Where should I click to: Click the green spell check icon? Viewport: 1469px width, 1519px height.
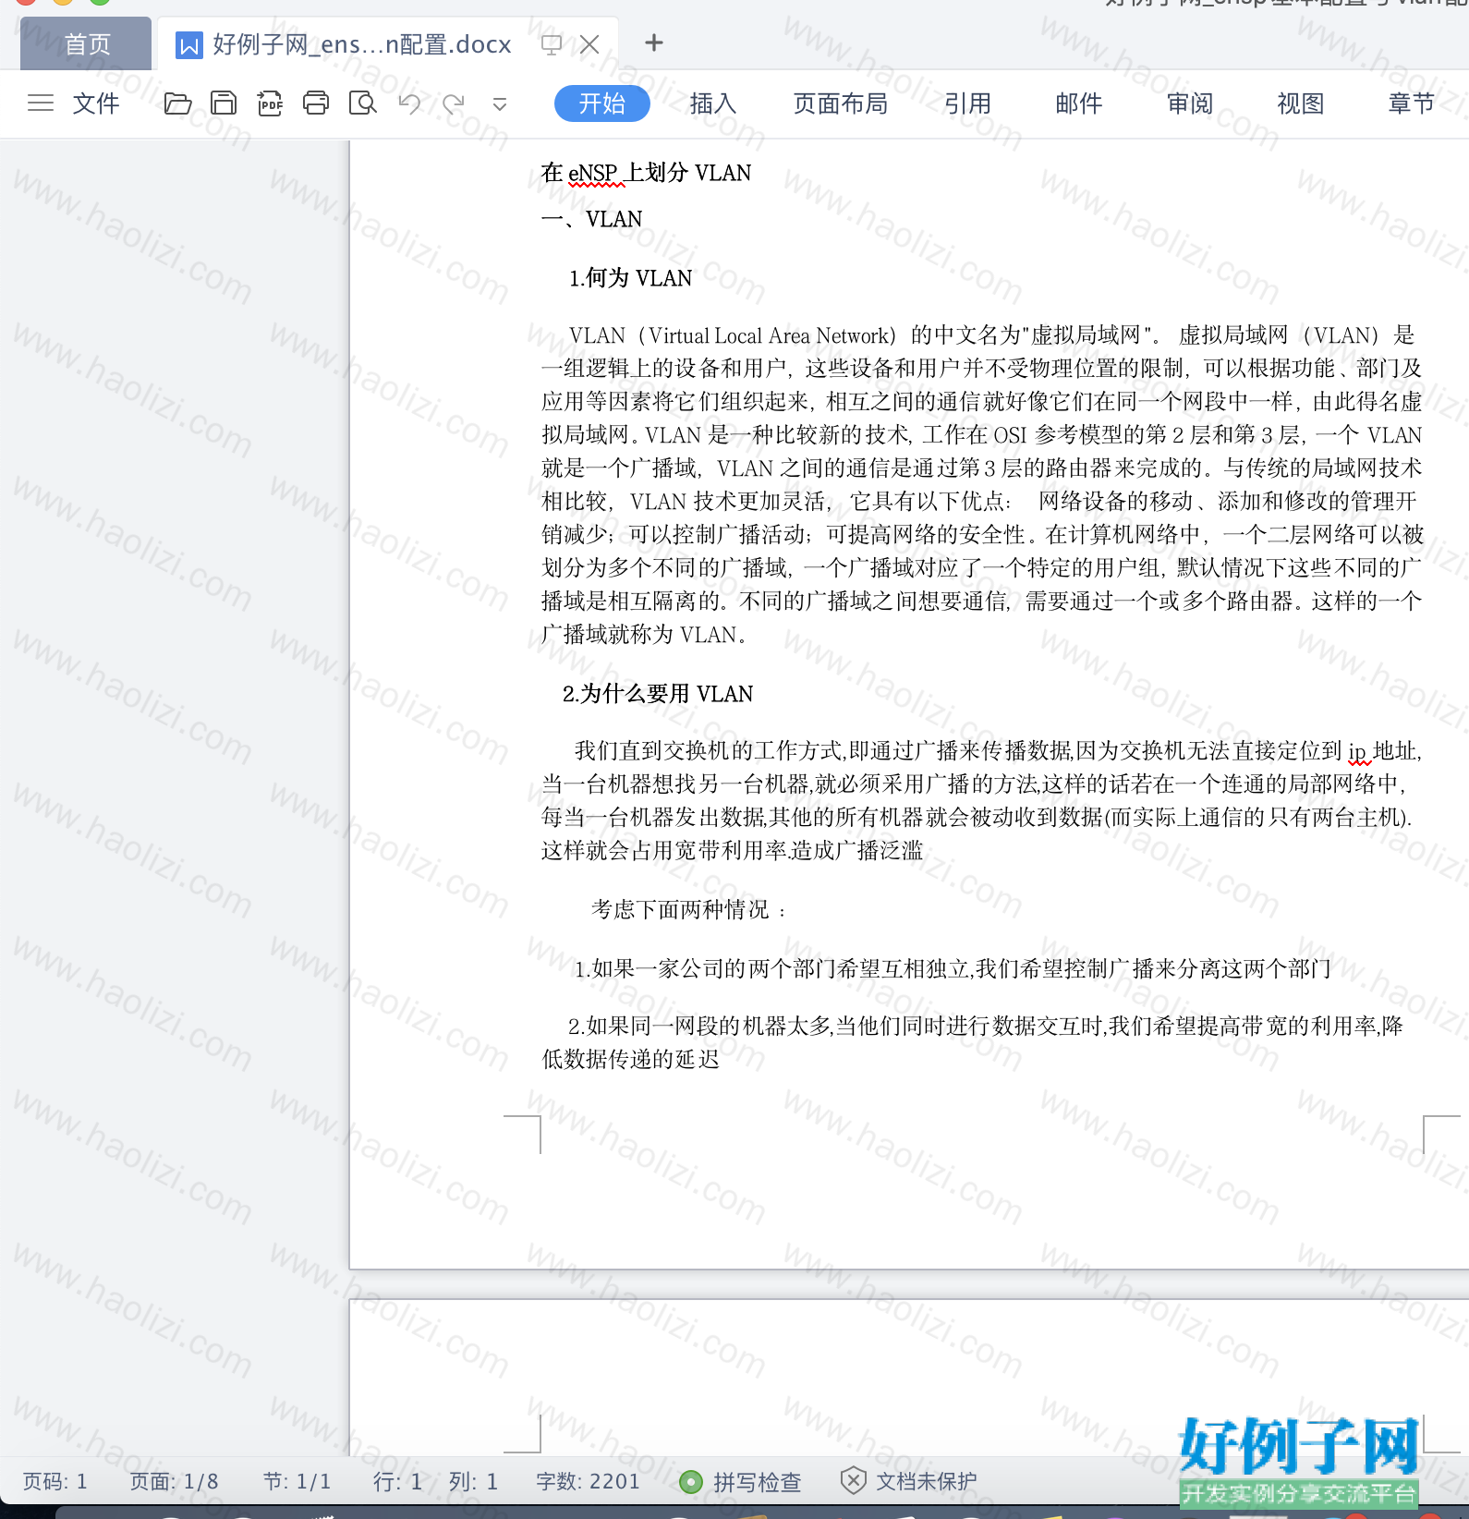tap(690, 1482)
